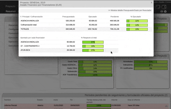
Task: Click the round icon left of the top-right pair
Action: click(158, 7)
